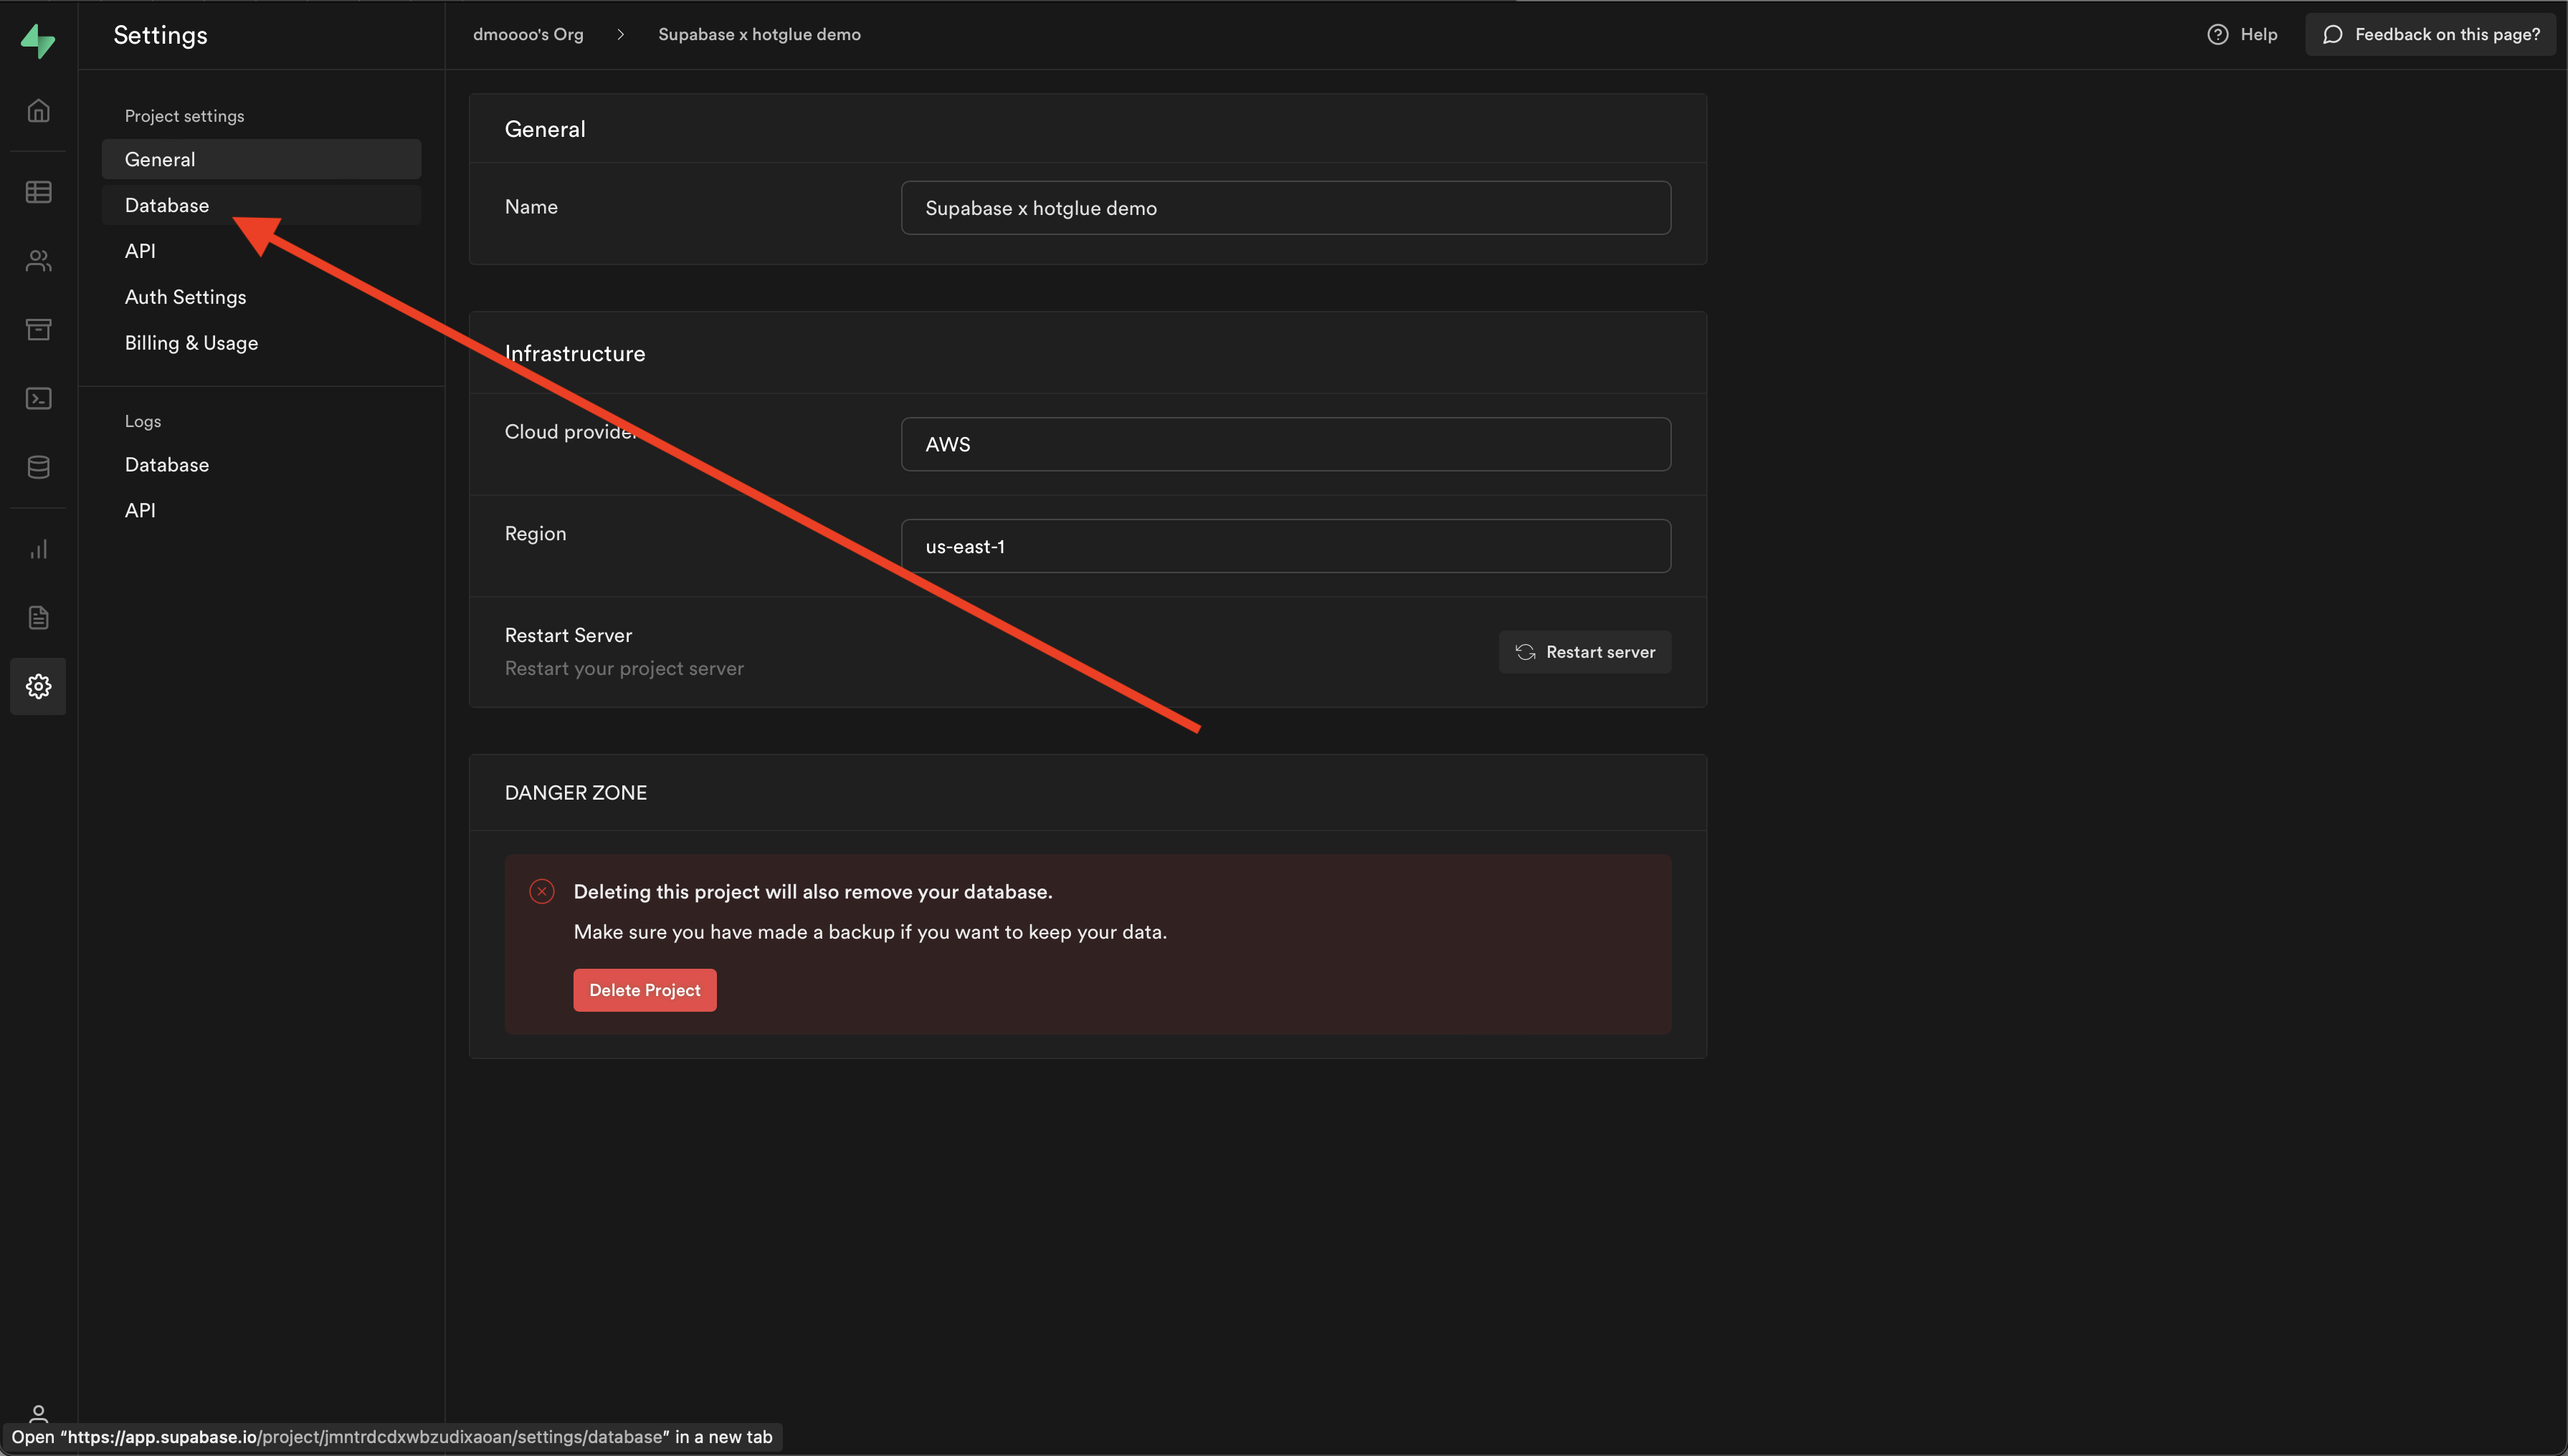Screen dimensions: 2568x1456
Task: Open the Reports bar chart icon
Action: point(38,549)
